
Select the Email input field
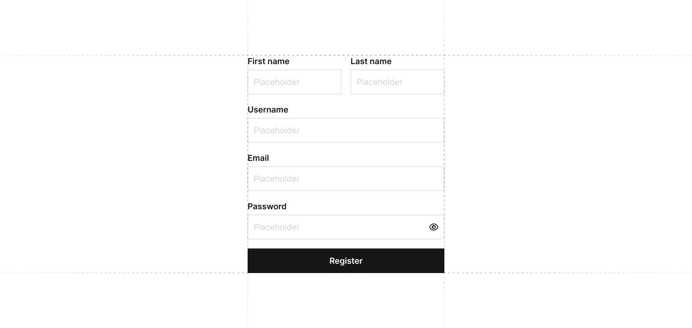point(346,179)
